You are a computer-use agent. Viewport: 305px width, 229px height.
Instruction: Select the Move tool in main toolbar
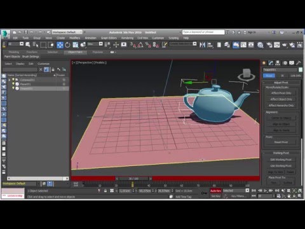60,45
